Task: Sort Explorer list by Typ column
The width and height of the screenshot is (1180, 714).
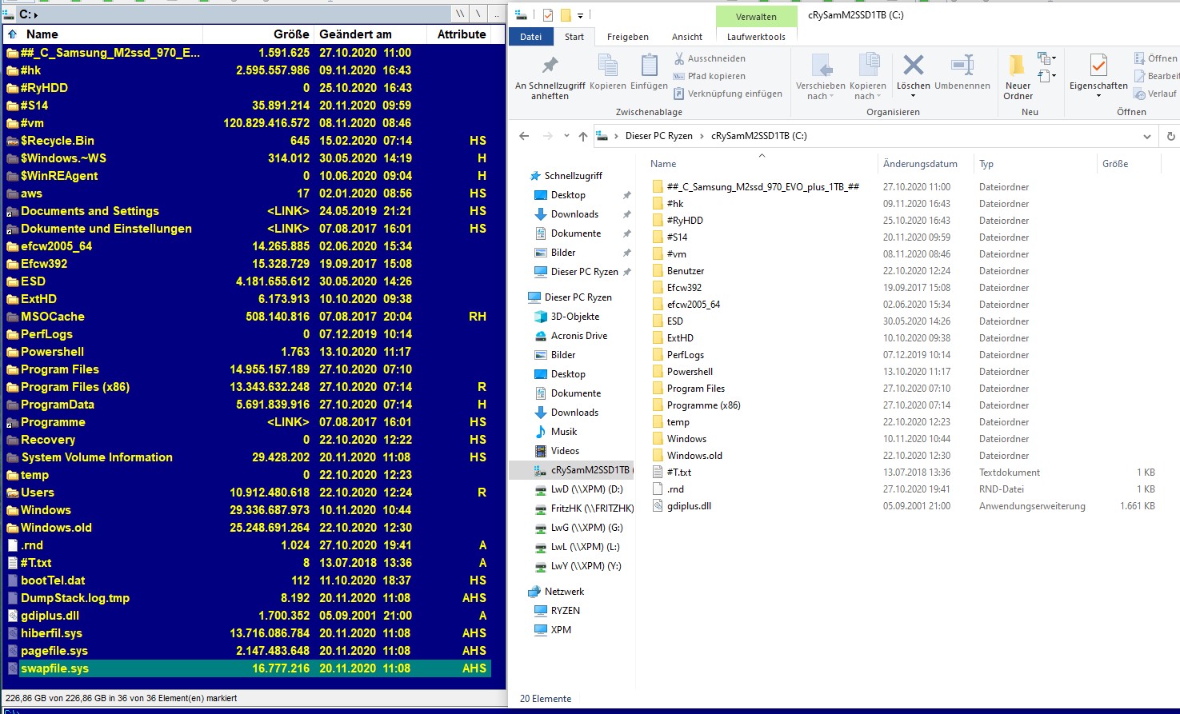Action: 1034,164
